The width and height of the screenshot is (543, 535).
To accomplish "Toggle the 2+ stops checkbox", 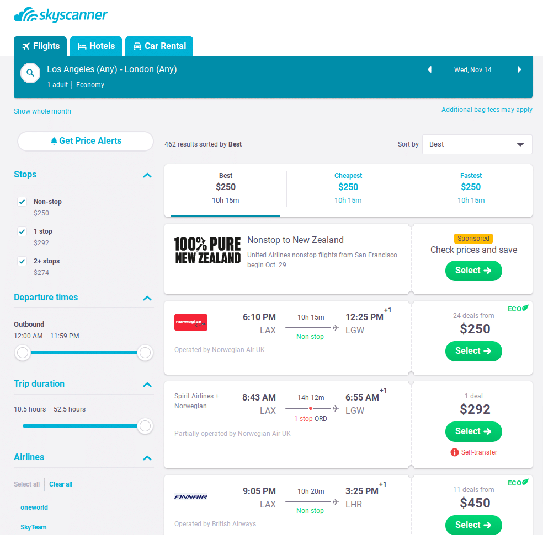I will 22,261.
